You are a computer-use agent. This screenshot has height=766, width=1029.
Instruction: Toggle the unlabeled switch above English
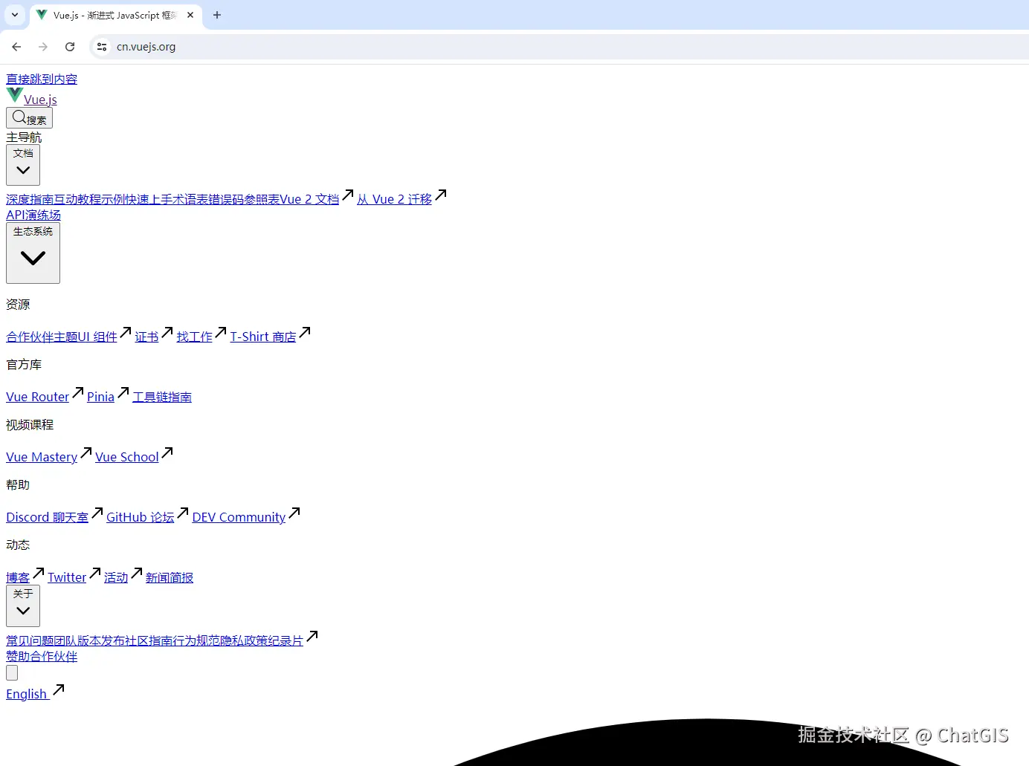tap(12, 672)
